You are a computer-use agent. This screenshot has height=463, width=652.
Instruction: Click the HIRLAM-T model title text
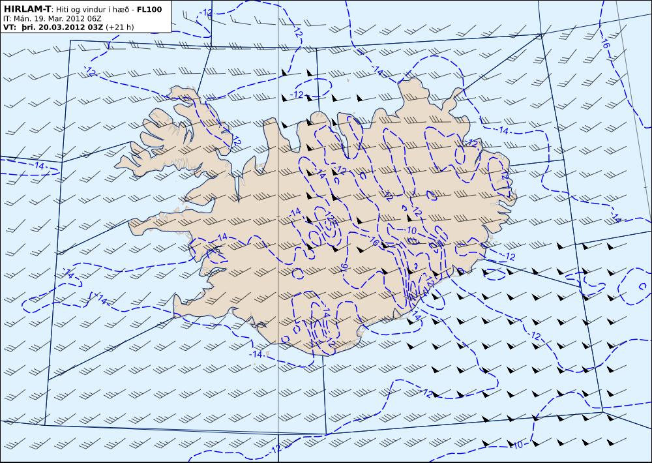tap(26, 9)
